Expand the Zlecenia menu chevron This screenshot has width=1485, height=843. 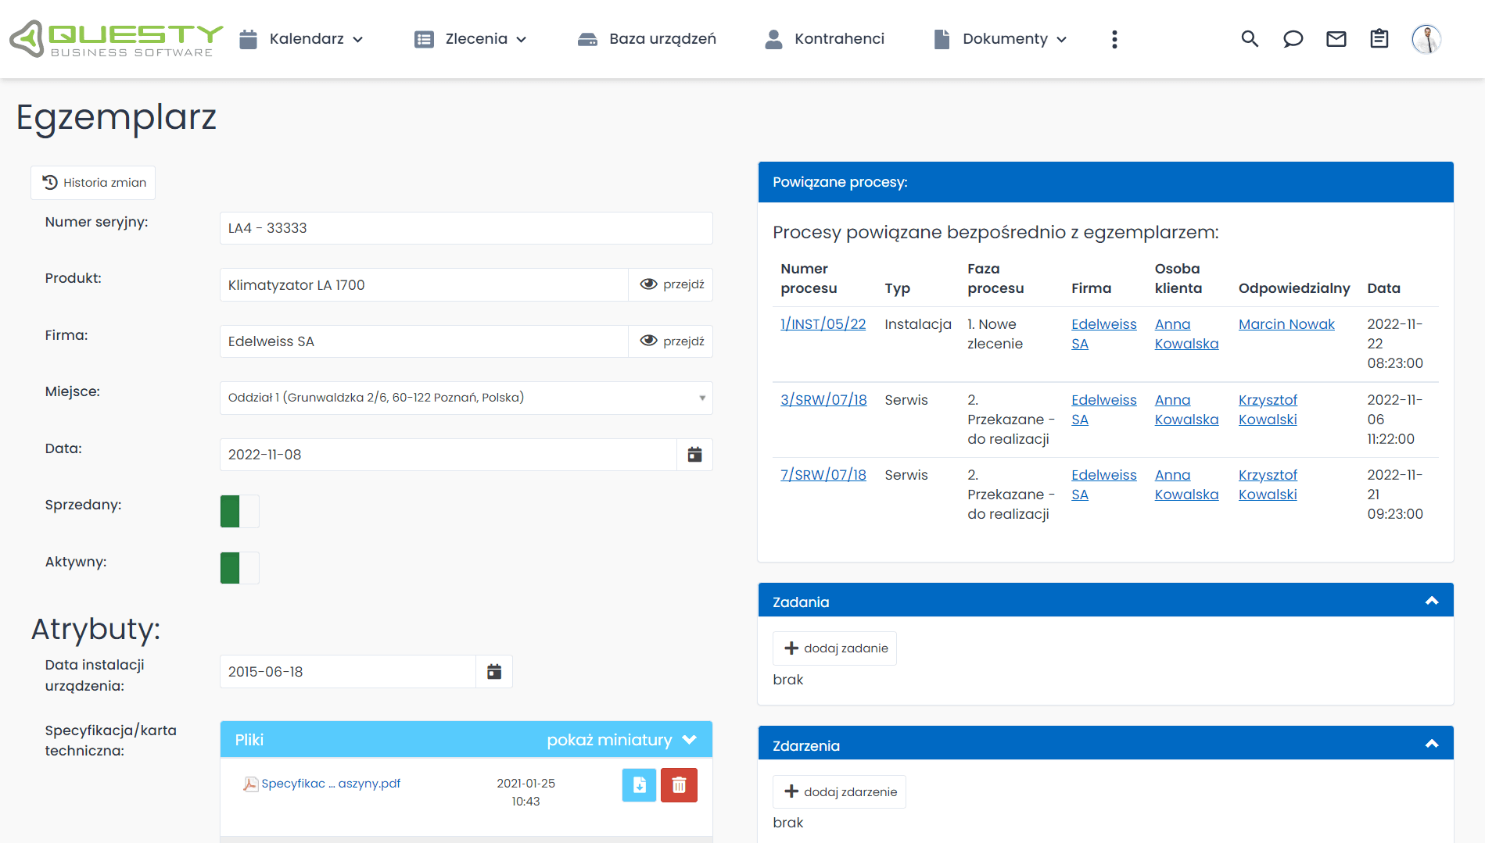522,40
